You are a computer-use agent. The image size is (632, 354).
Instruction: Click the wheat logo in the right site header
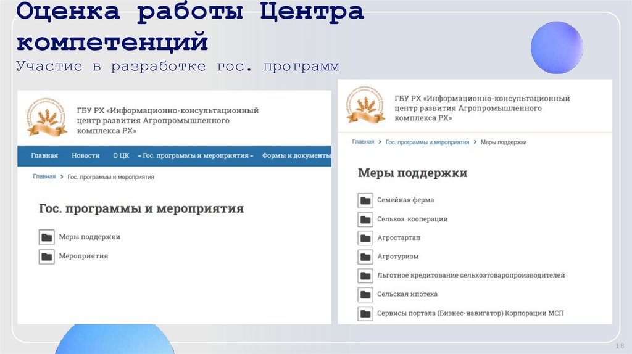pyautogui.click(x=365, y=105)
